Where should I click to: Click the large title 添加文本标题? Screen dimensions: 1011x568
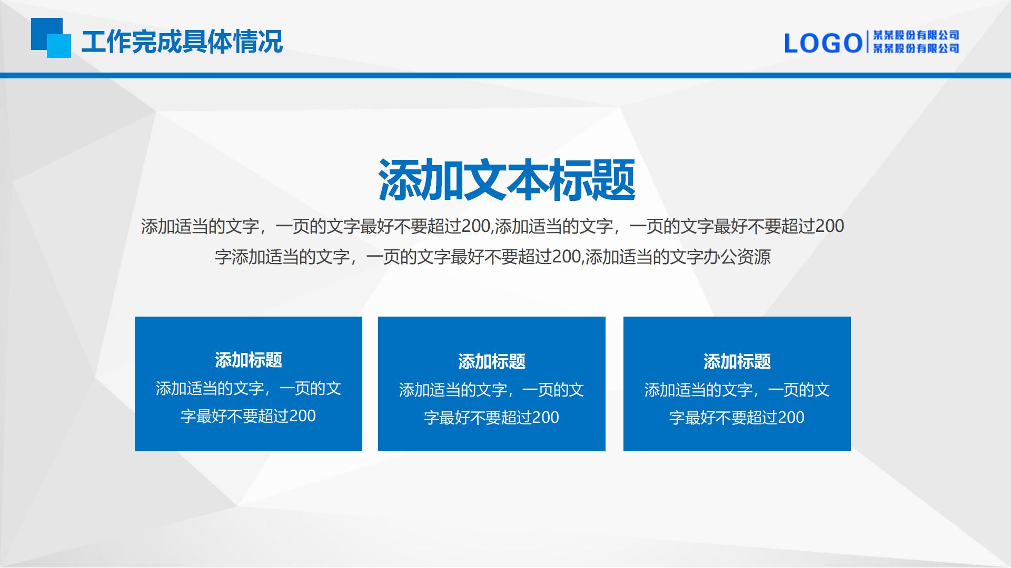507,180
